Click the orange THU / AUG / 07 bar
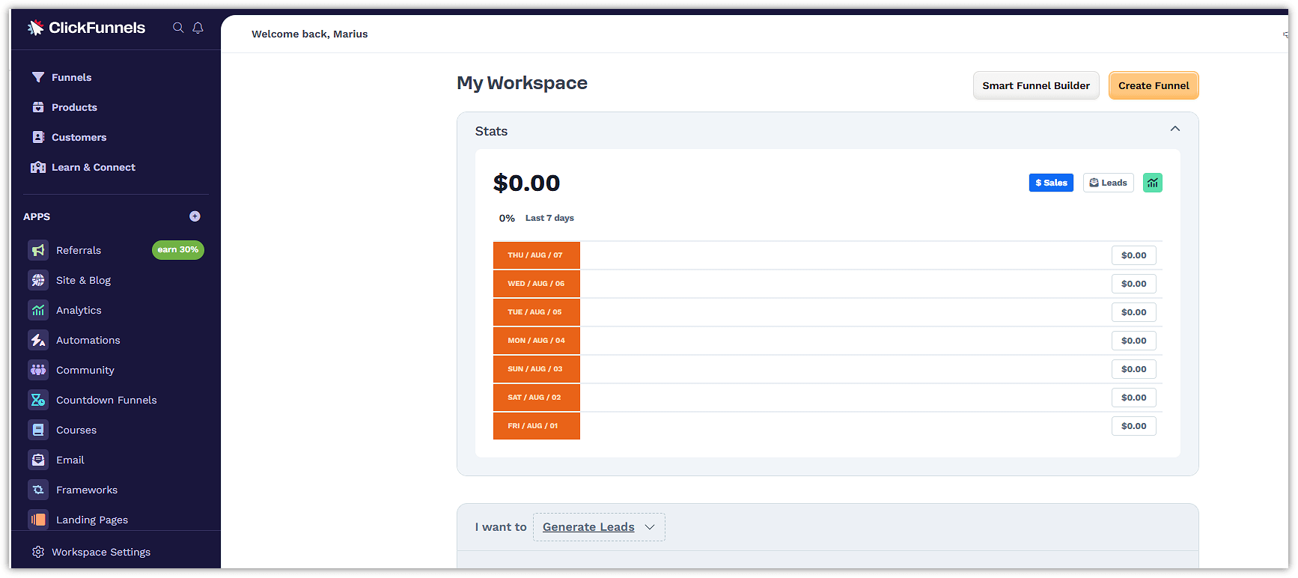The image size is (1298, 578). point(536,255)
